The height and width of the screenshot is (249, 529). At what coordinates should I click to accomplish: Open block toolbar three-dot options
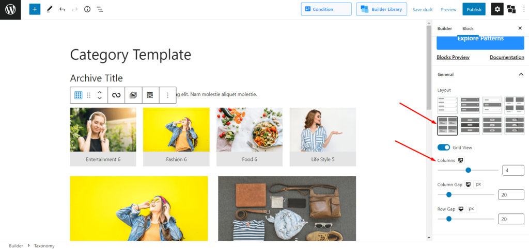[168, 95]
